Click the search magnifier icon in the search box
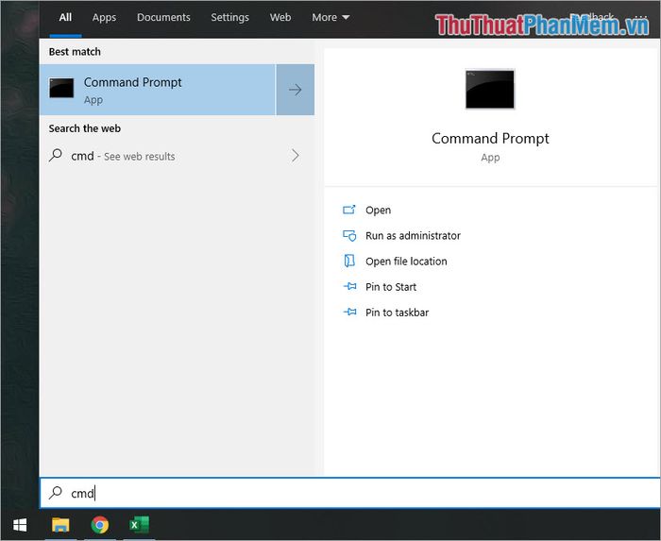The image size is (661, 541). (x=55, y=492)
